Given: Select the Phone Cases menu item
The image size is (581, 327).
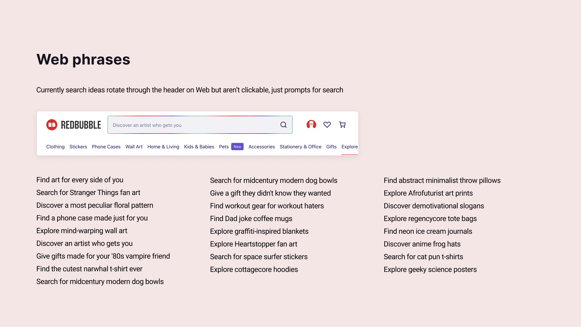Looking at the screenshot, I should [106, 147].
